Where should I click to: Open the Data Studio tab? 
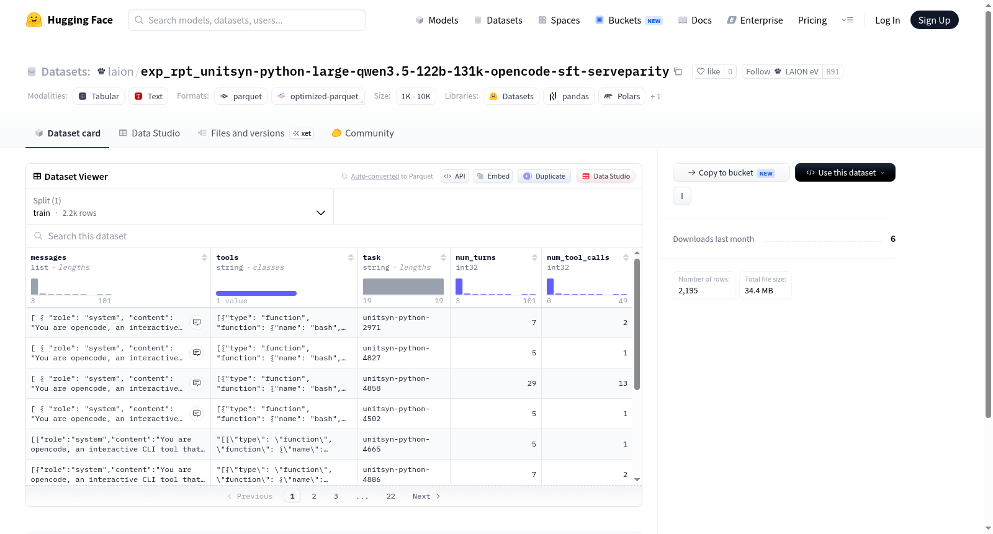(x=150, y=133)
